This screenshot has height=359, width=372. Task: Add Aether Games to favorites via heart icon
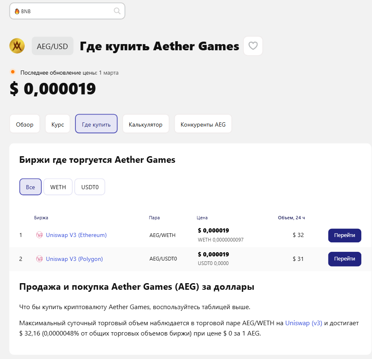253,46
